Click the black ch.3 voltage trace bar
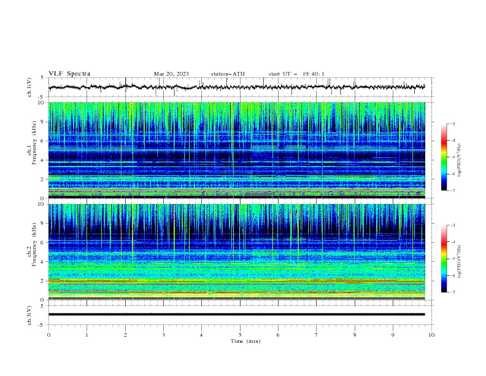486x376 pixels. point(236,315)
